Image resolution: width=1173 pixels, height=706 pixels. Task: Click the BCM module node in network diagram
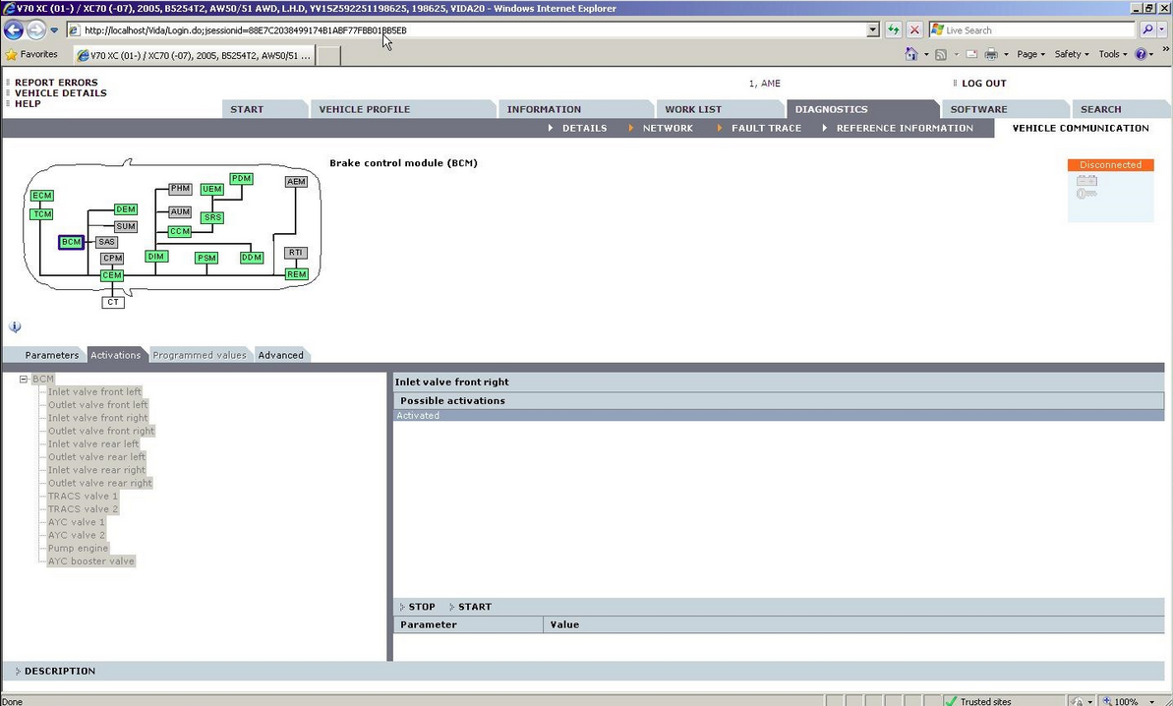(x=71, y=242)
